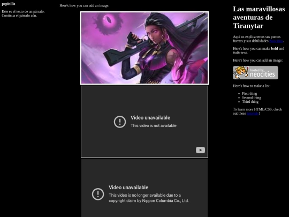
Task: Click the text "Continua el párrafo aún."
Action: pyautogui.click(x=19, y=16)
